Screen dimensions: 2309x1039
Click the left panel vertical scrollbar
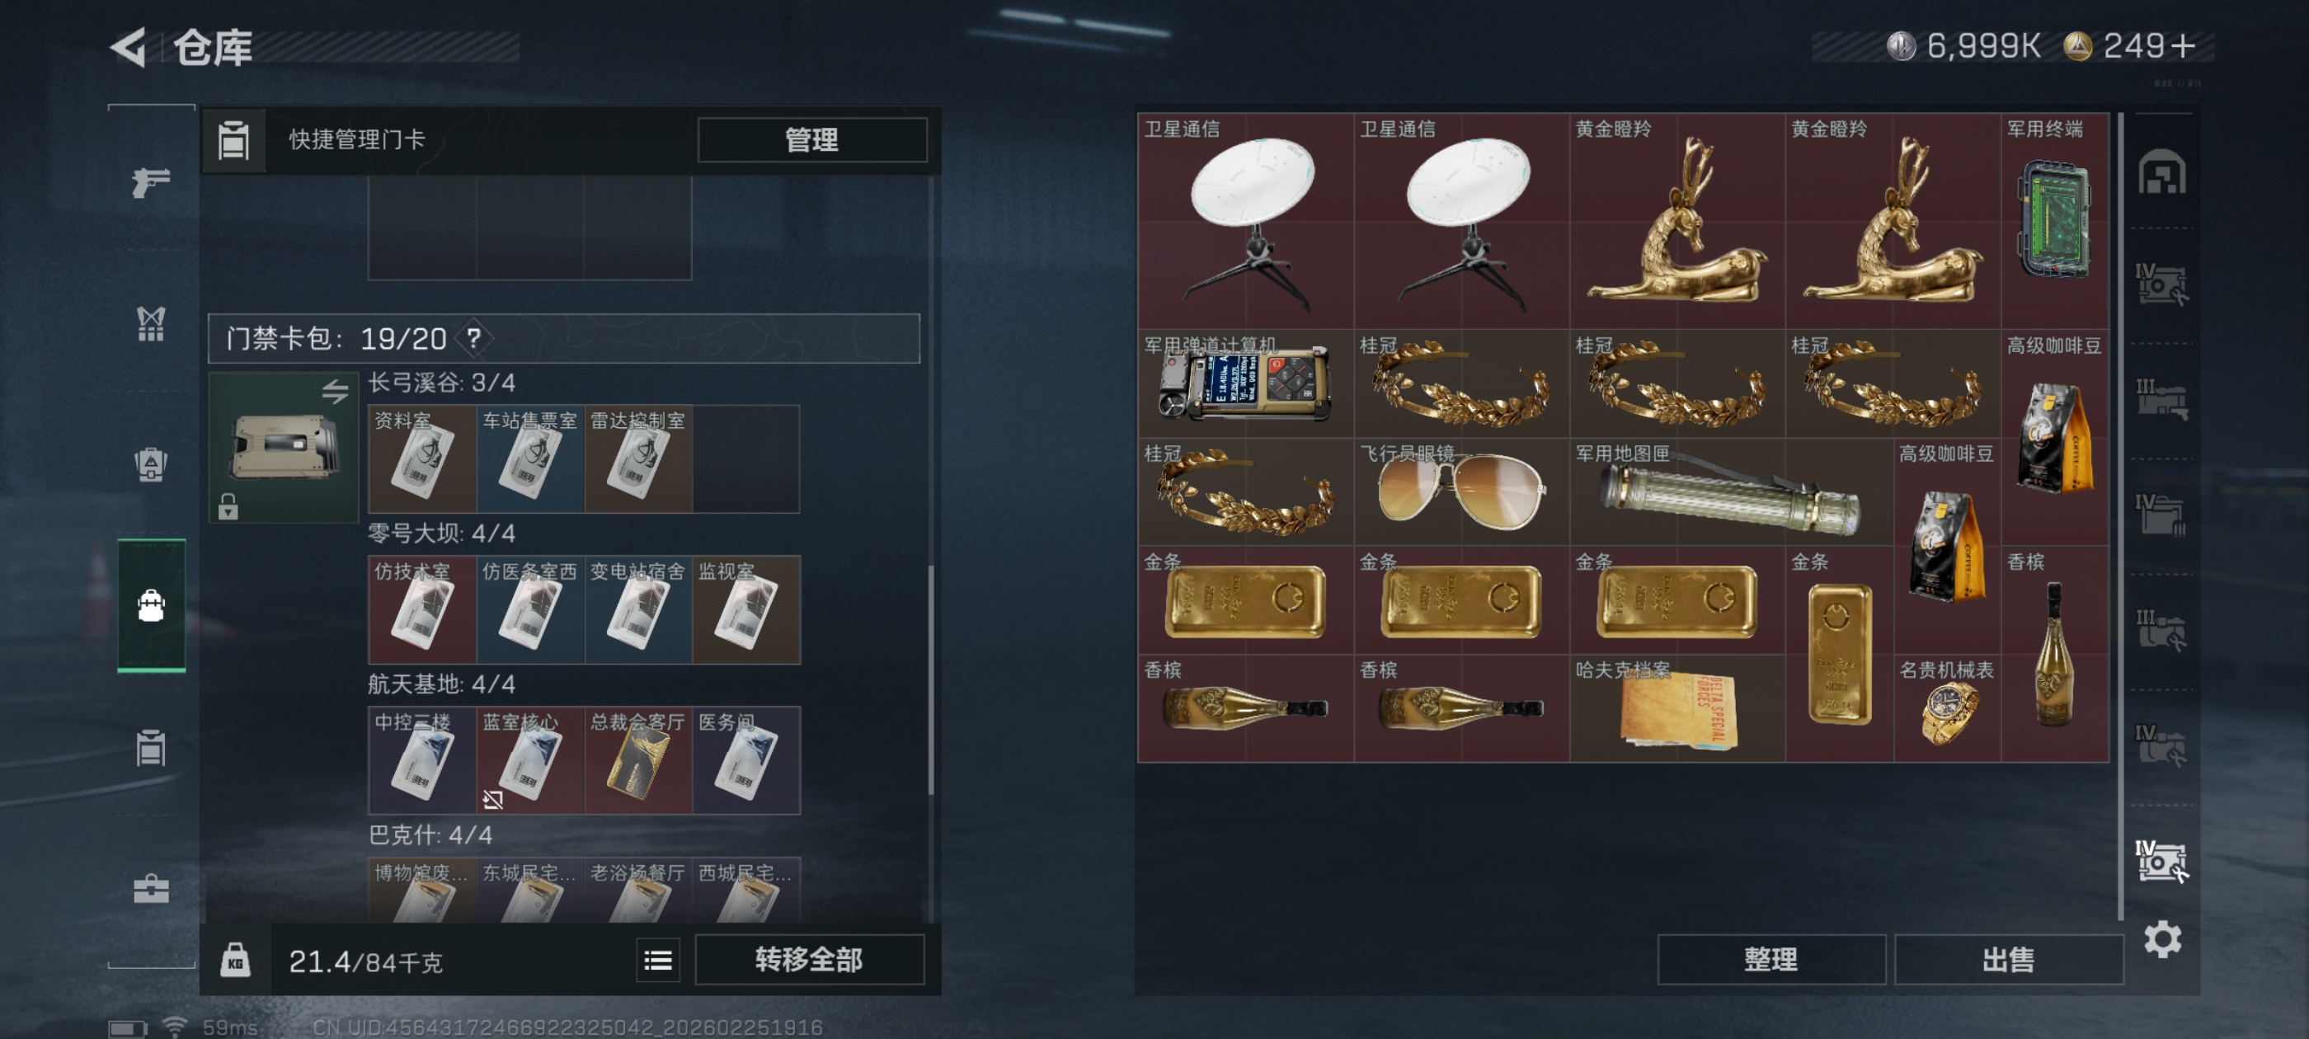(931, 679)
